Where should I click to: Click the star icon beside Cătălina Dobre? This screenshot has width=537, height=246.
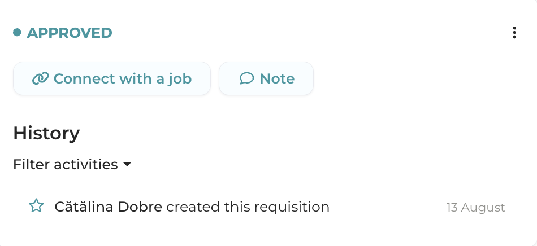36,207
